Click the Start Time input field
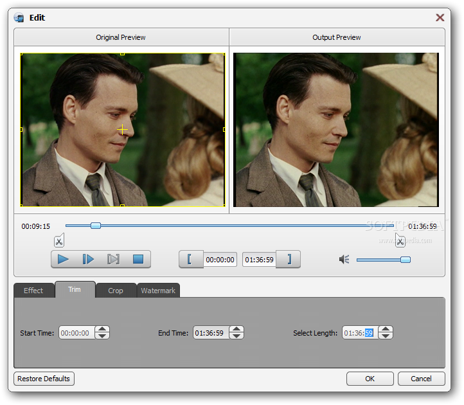The width and height of the screenshot is (464, 405). (76, 333)
